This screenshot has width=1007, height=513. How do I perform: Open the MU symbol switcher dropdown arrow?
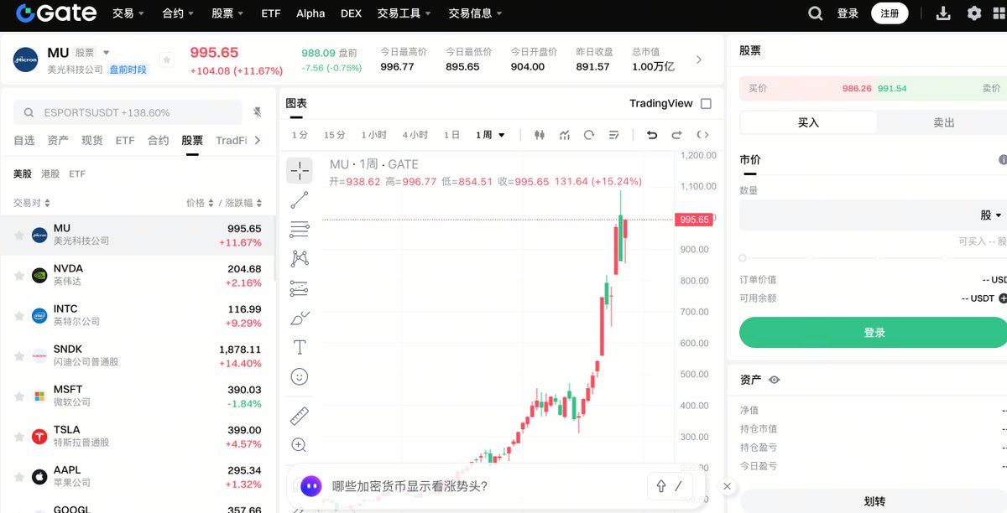[x=106, y=53]
